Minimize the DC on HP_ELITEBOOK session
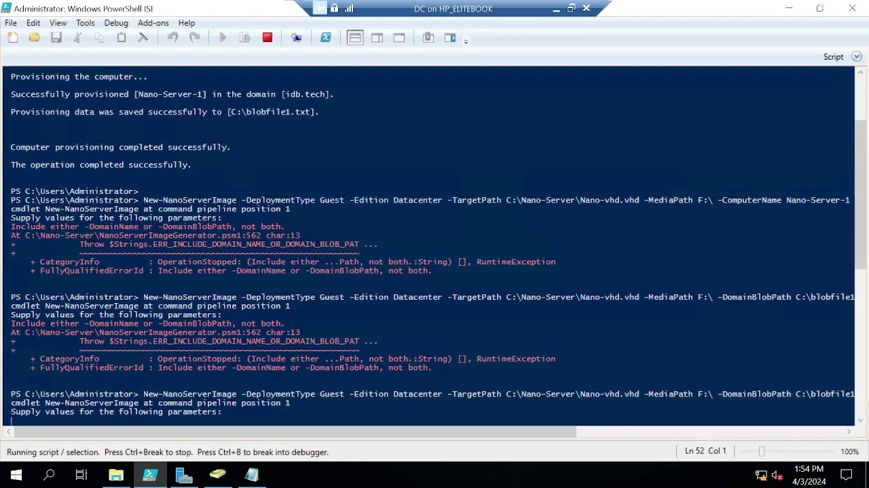 [556, 9]
